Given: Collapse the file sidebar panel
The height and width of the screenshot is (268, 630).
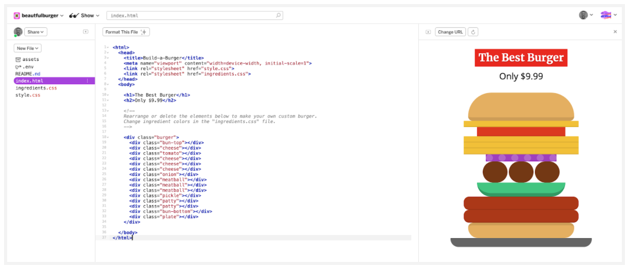Looking at the screenshot, I should coord(85,32).
